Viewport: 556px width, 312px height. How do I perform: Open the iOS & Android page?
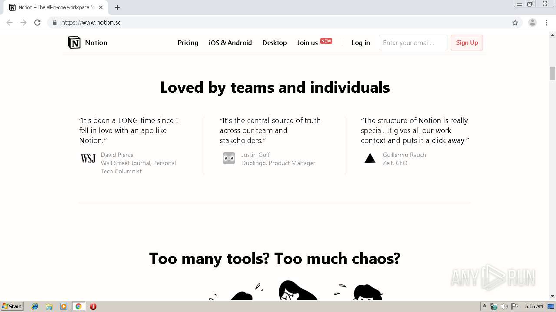pyautogui.click(x=230, y=42)
